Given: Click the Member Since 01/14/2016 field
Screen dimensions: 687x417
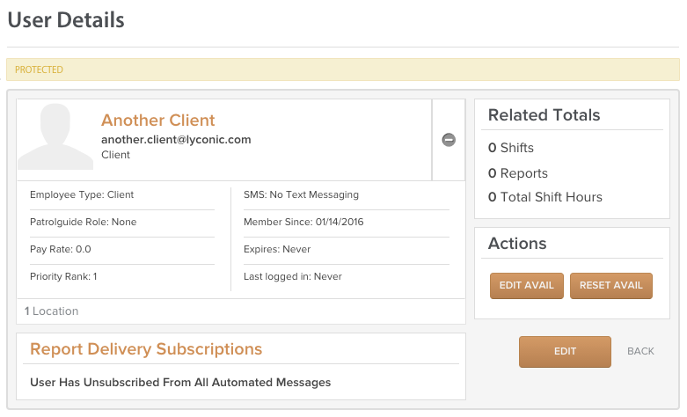Looking at the screenshot, I should pos(303,222).
